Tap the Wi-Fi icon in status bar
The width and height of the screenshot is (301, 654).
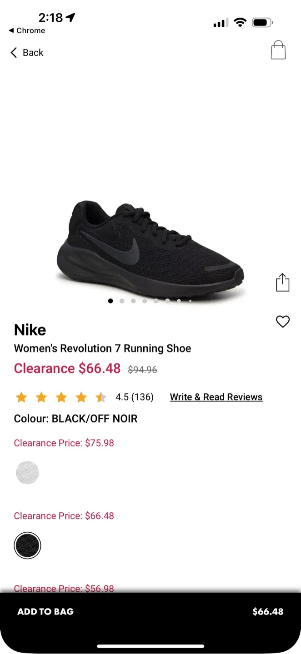(x=240, y=22)
